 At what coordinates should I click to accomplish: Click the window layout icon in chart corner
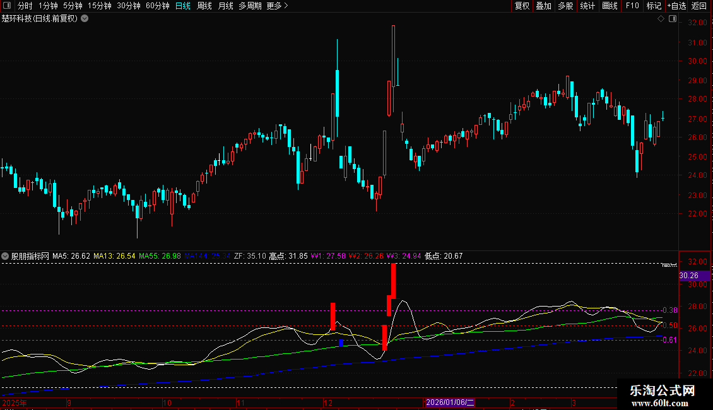673,19
